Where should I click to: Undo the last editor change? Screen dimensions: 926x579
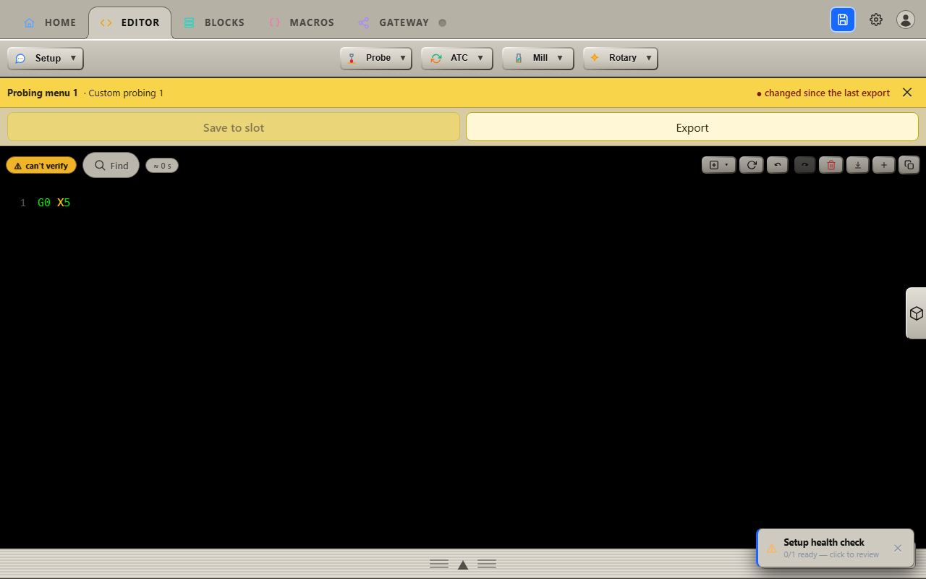(778, 165)
